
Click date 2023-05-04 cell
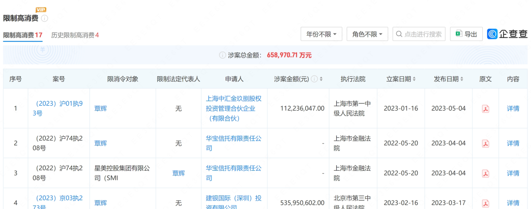[448, 109]
